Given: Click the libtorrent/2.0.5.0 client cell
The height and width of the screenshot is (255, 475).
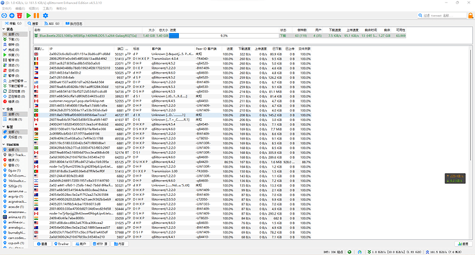Looking at the screenshot, I should click(163, 199).
